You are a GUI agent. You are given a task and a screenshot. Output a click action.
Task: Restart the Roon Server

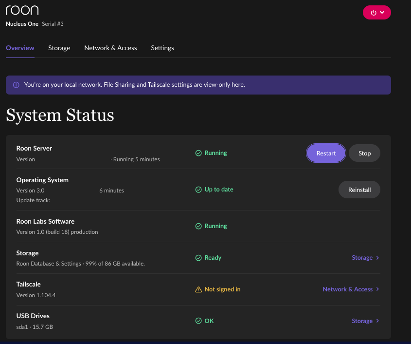326,153
